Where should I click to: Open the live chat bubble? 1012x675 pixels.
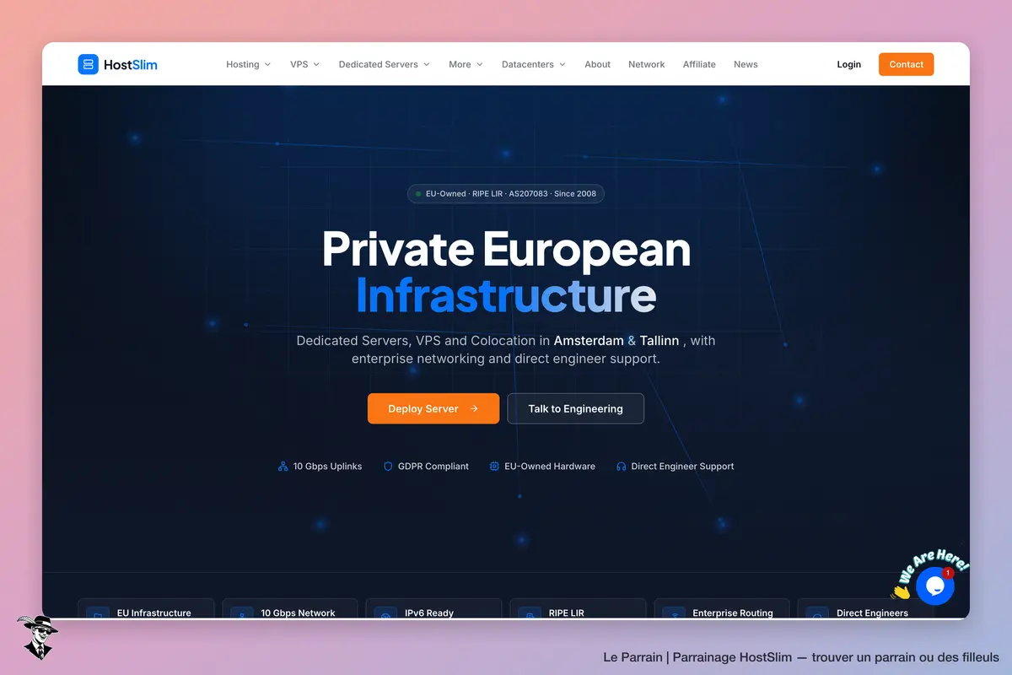[934, 586]
